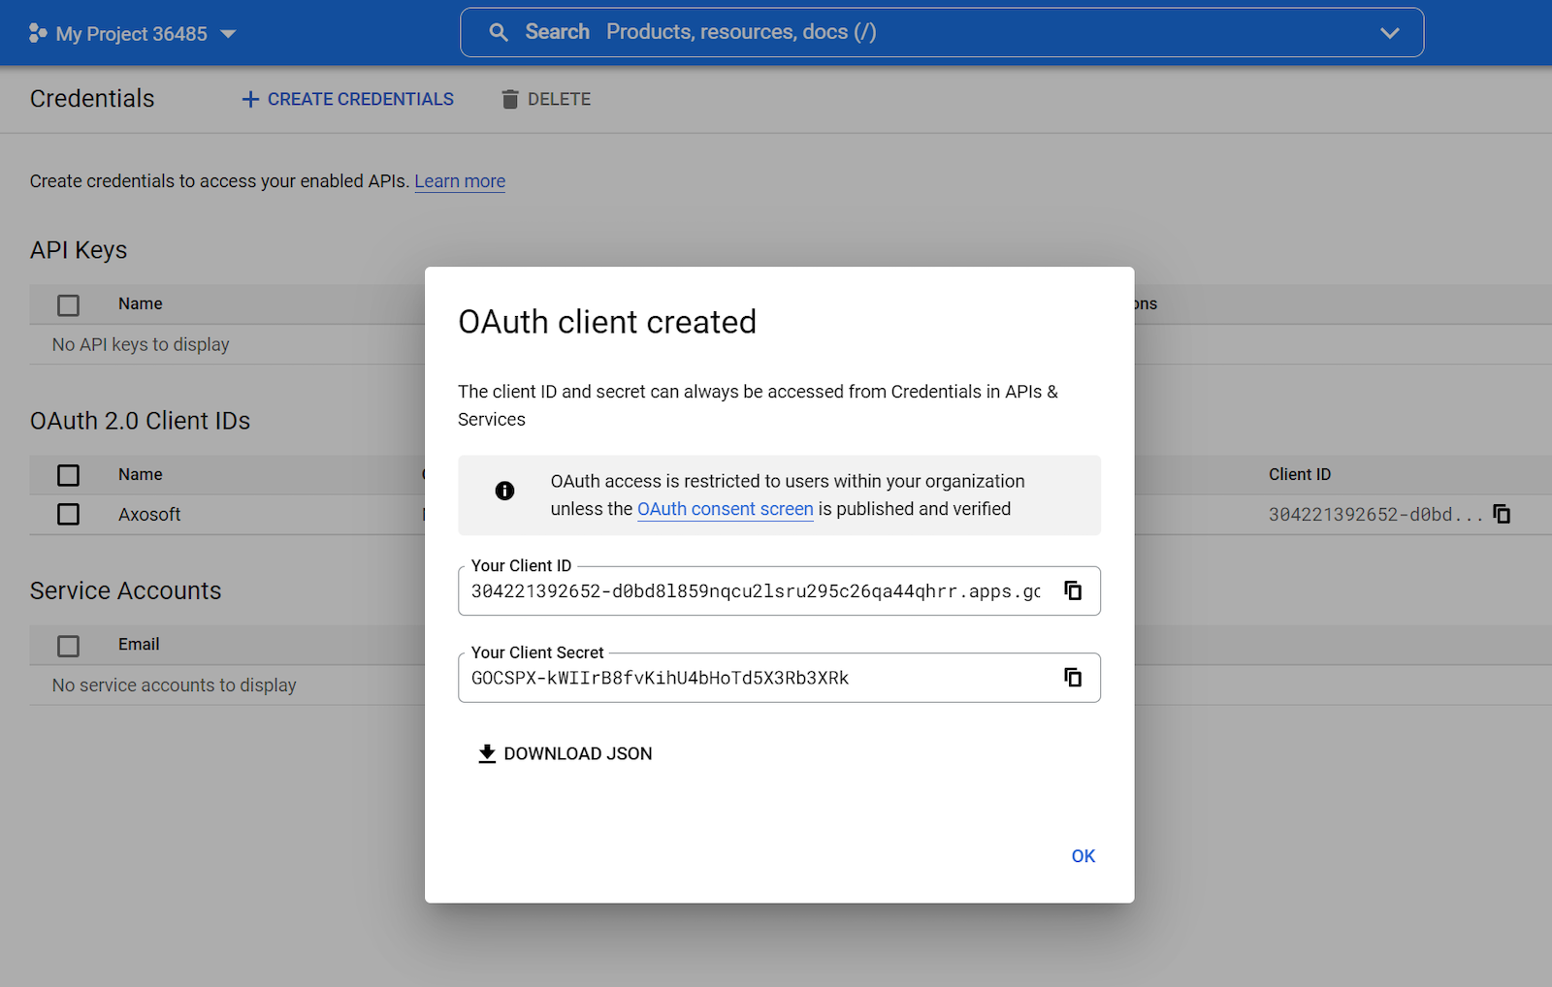This screenshot has height=987, width=1552.
Task: Tick the API Keys header checkbox
Action: pos(68,305)
